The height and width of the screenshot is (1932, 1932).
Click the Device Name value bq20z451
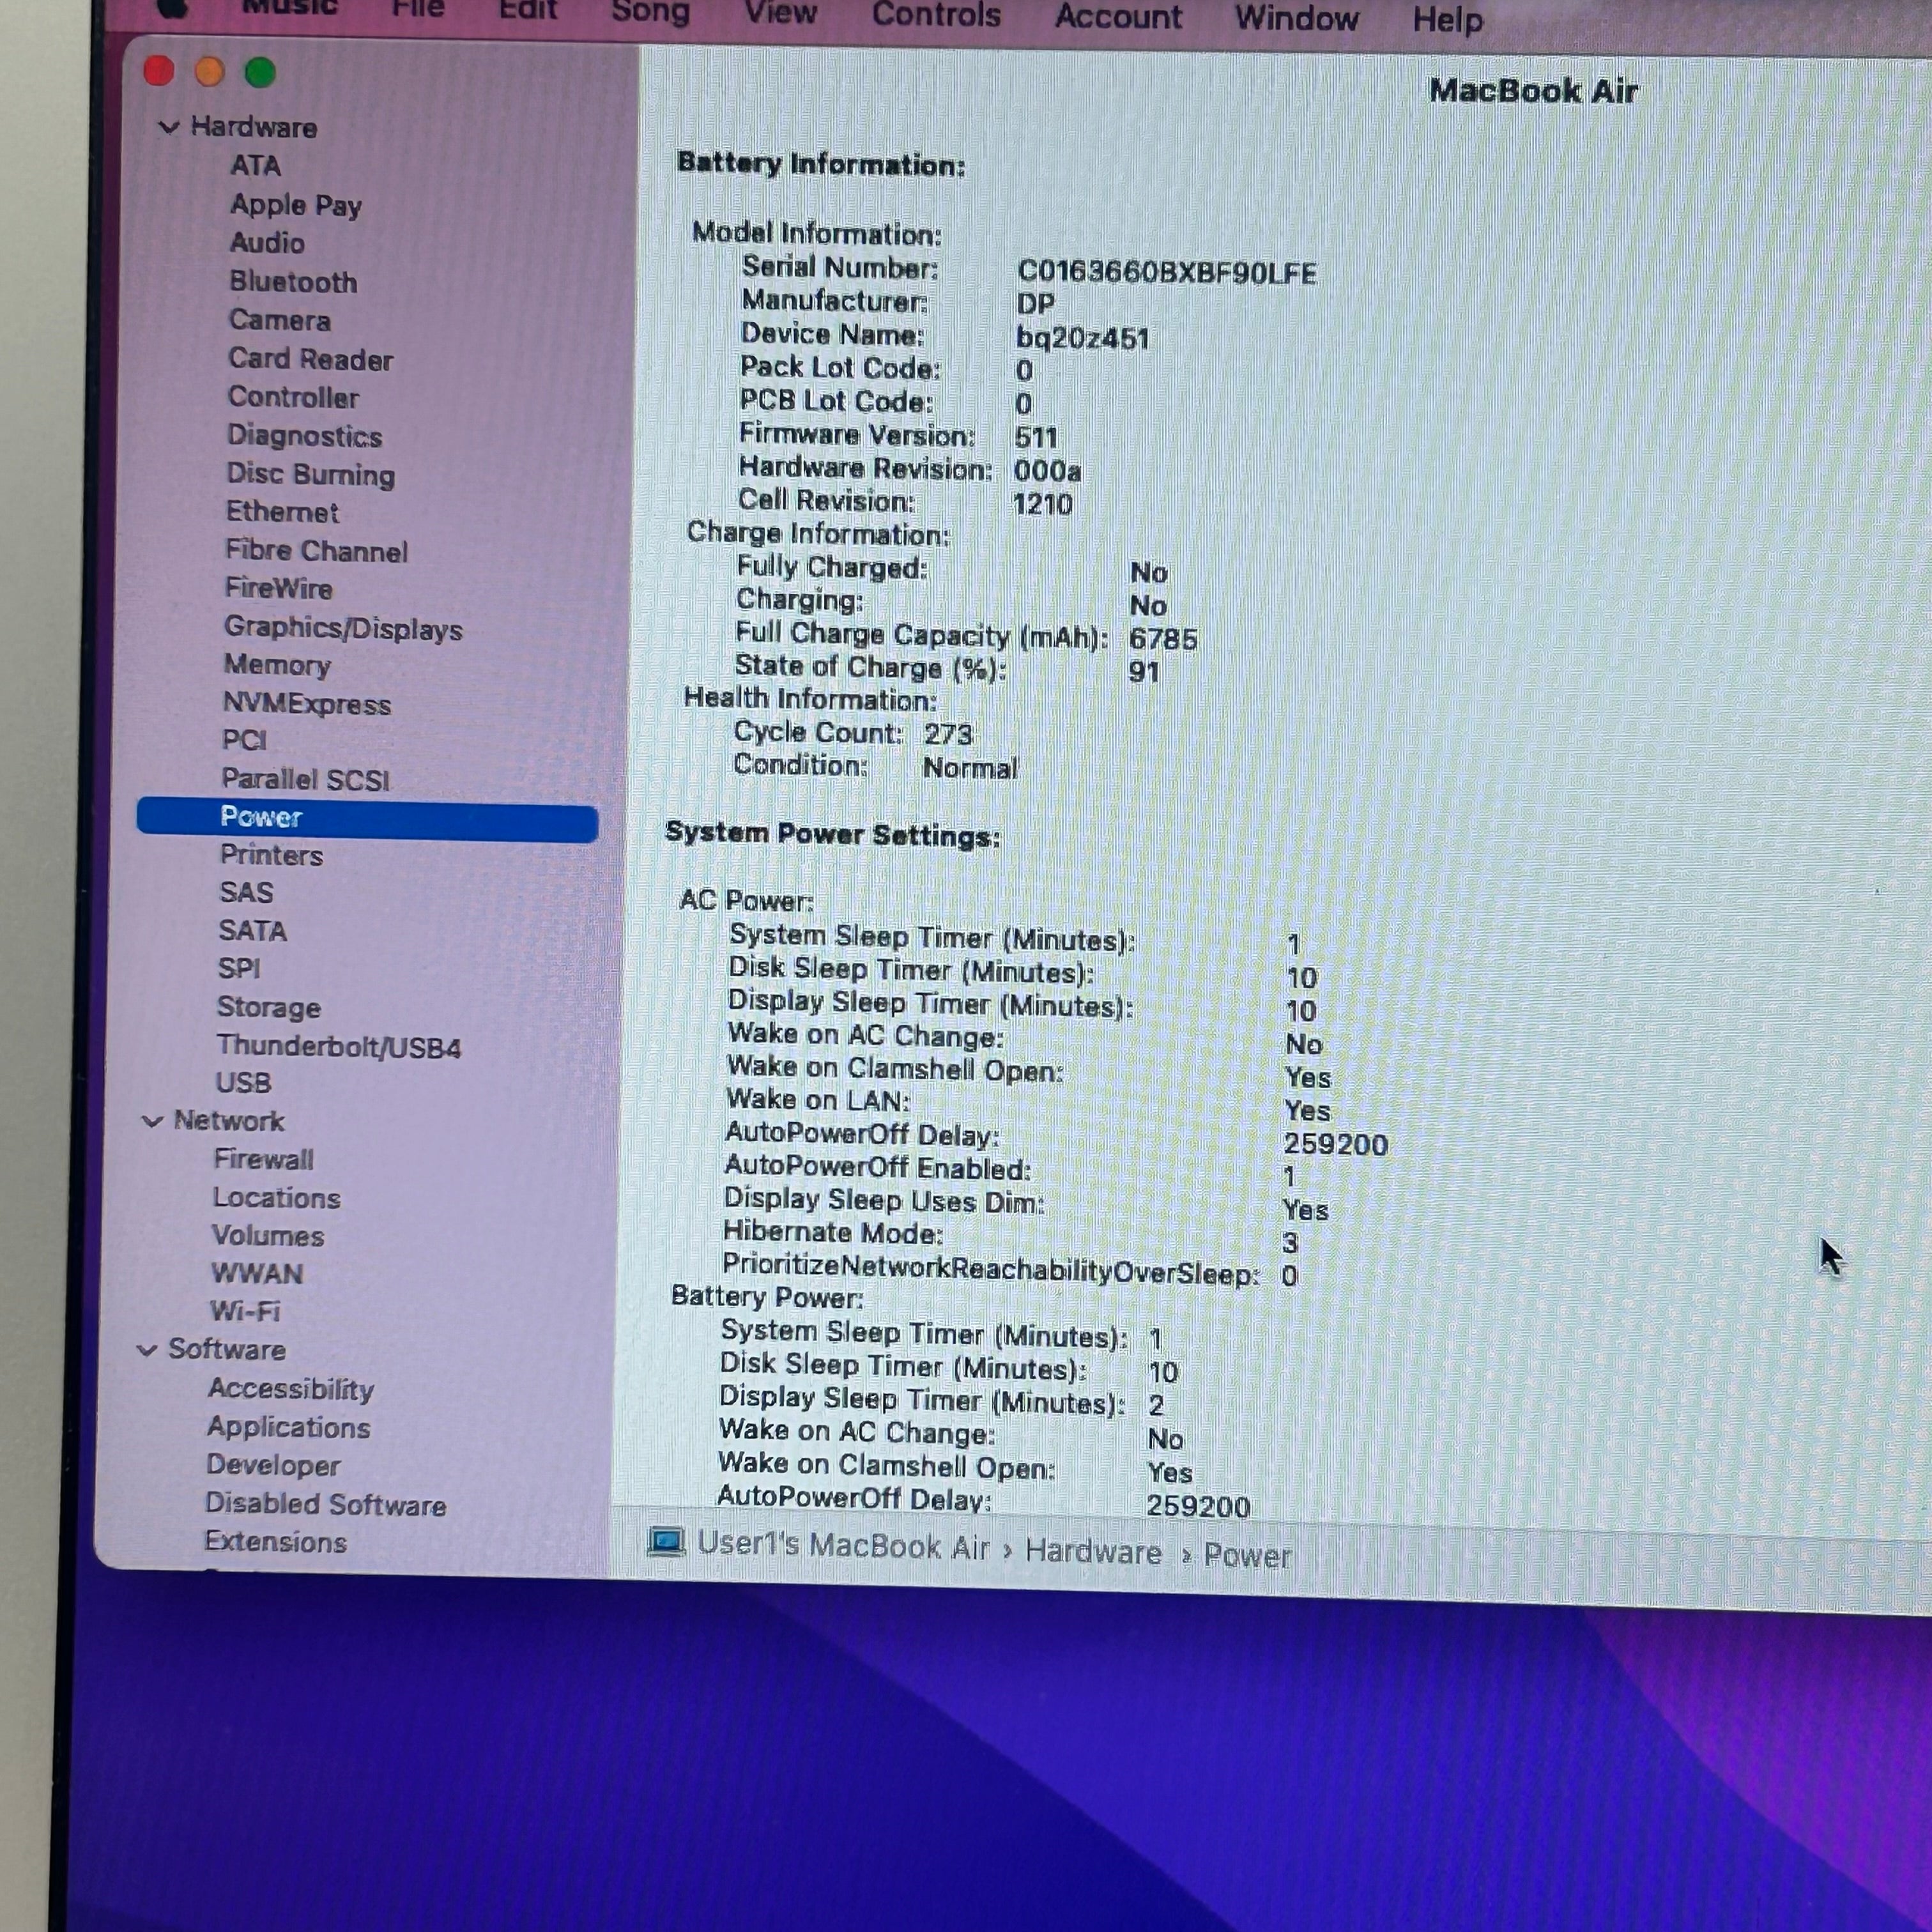(x=1082, y=339)
